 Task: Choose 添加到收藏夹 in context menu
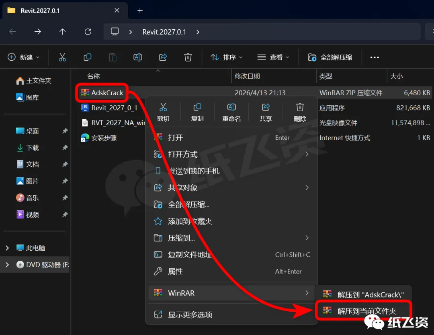pos(231,221)
